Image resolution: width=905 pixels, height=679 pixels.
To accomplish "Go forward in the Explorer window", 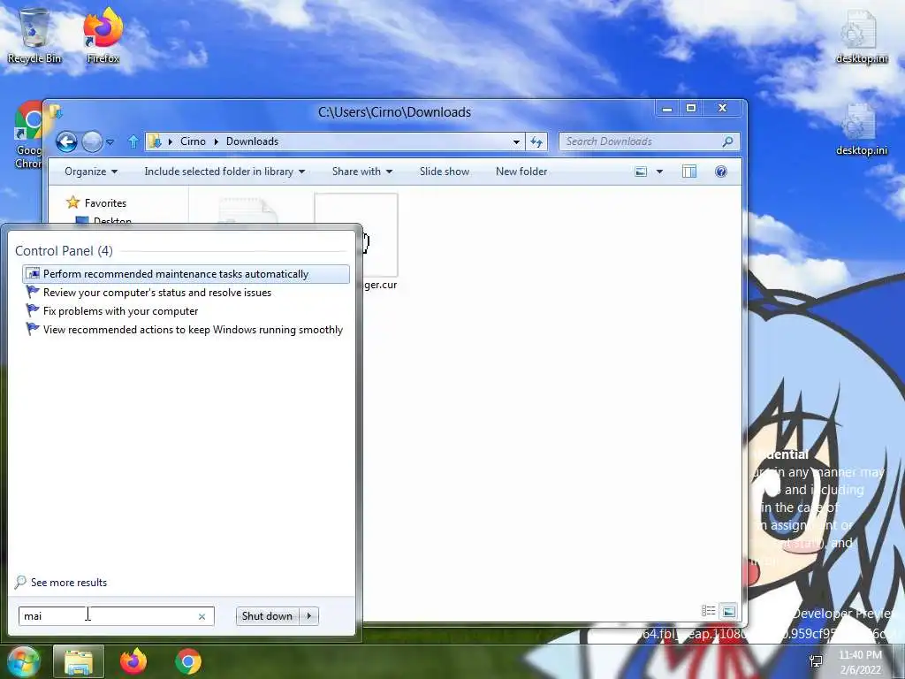I will pos(92,141).
